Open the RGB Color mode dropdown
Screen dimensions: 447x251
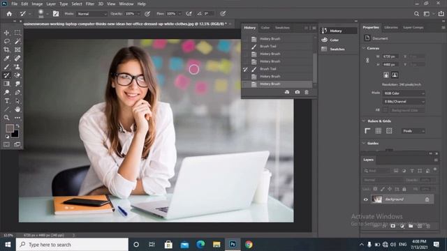pyautogui.click(x=404, y=93)
